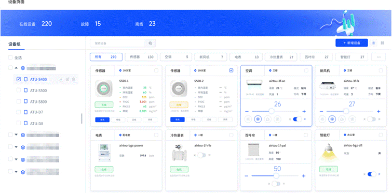Select sun heating mode on airtou-3f-ac
This screenshot has width=392, height=193.
tap(248, 120)
